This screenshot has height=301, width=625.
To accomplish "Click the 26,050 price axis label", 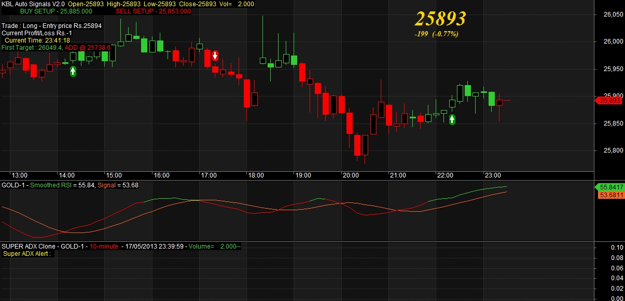I will pos(613,15).
